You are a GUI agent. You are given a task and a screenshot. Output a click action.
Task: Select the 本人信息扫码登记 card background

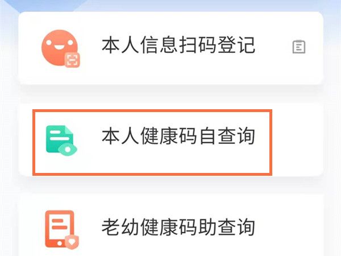(171, 48)
